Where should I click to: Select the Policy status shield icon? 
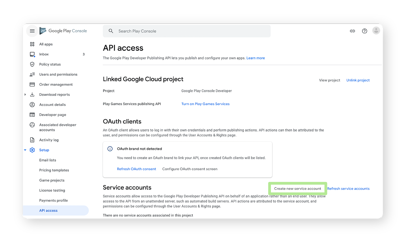point(32,64)
